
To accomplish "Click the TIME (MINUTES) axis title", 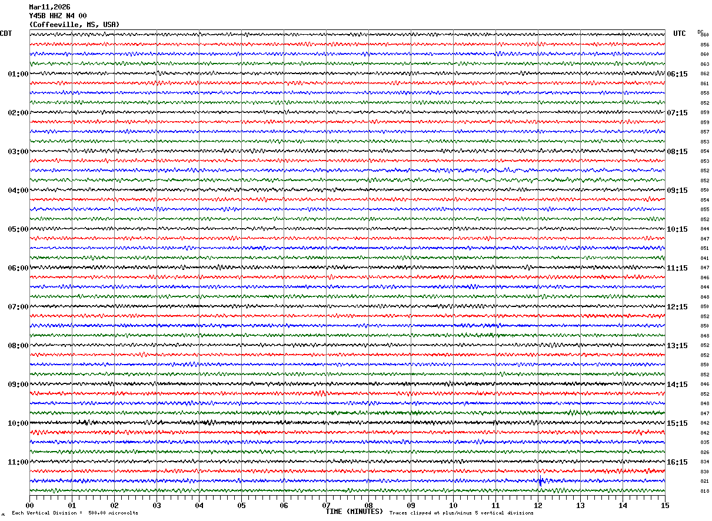I will (x=354, y=512).
